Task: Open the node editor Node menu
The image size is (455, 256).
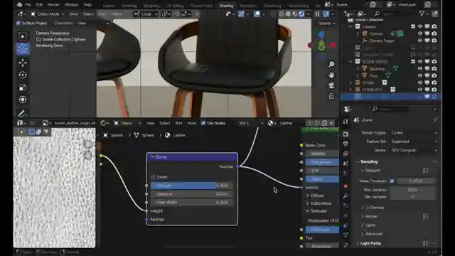Action: point(192,123)
